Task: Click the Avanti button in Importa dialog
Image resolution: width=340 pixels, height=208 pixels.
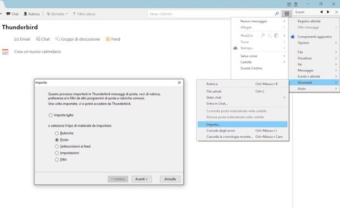Action: pos(142,179)
